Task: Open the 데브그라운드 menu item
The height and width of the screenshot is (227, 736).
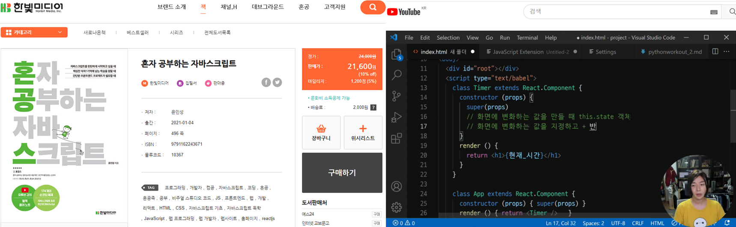Action: [268, 7]
